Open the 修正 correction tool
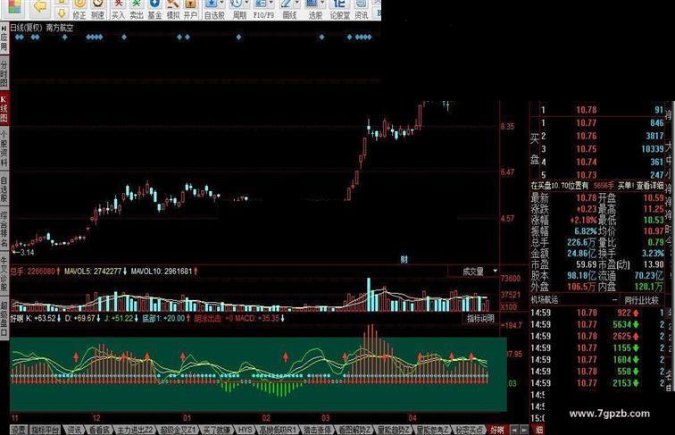This screenshot has width=675, height=435. point(79,10)
